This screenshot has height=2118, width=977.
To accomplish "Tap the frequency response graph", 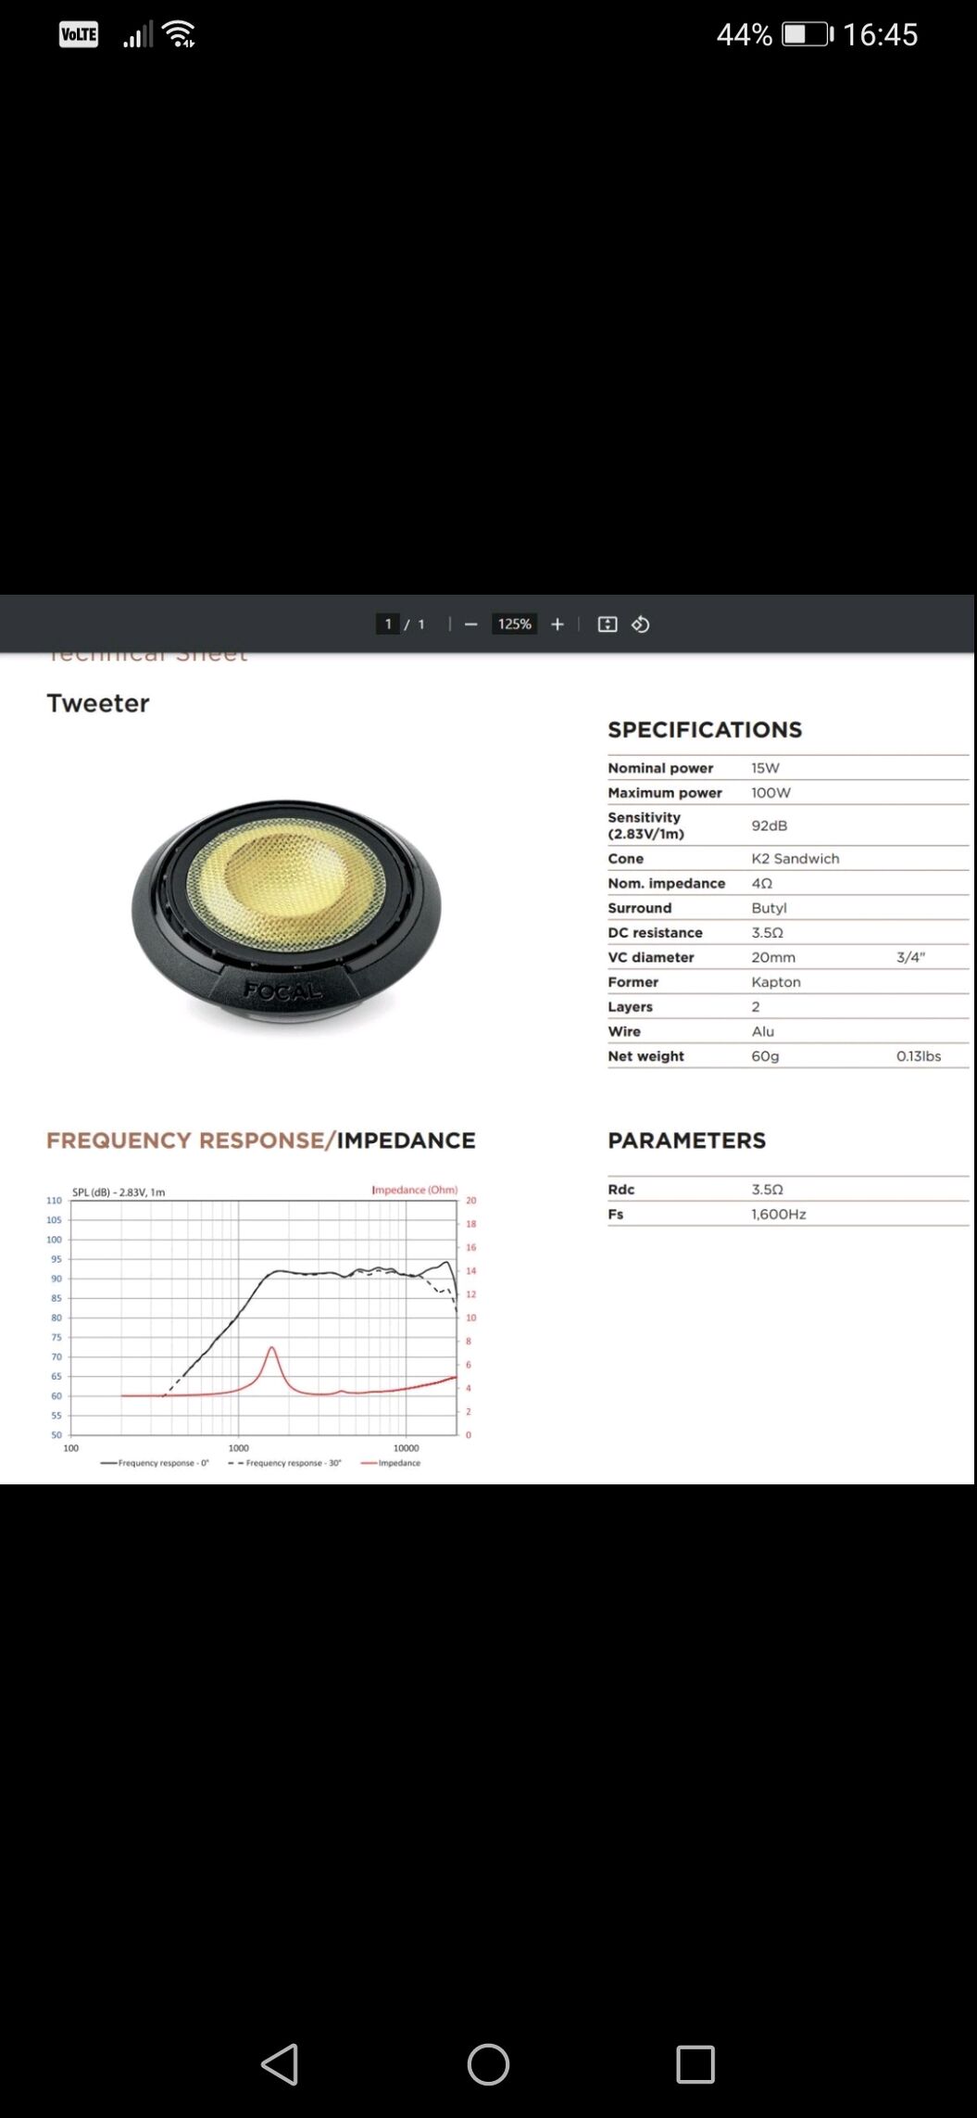I will click(261, 1327).
